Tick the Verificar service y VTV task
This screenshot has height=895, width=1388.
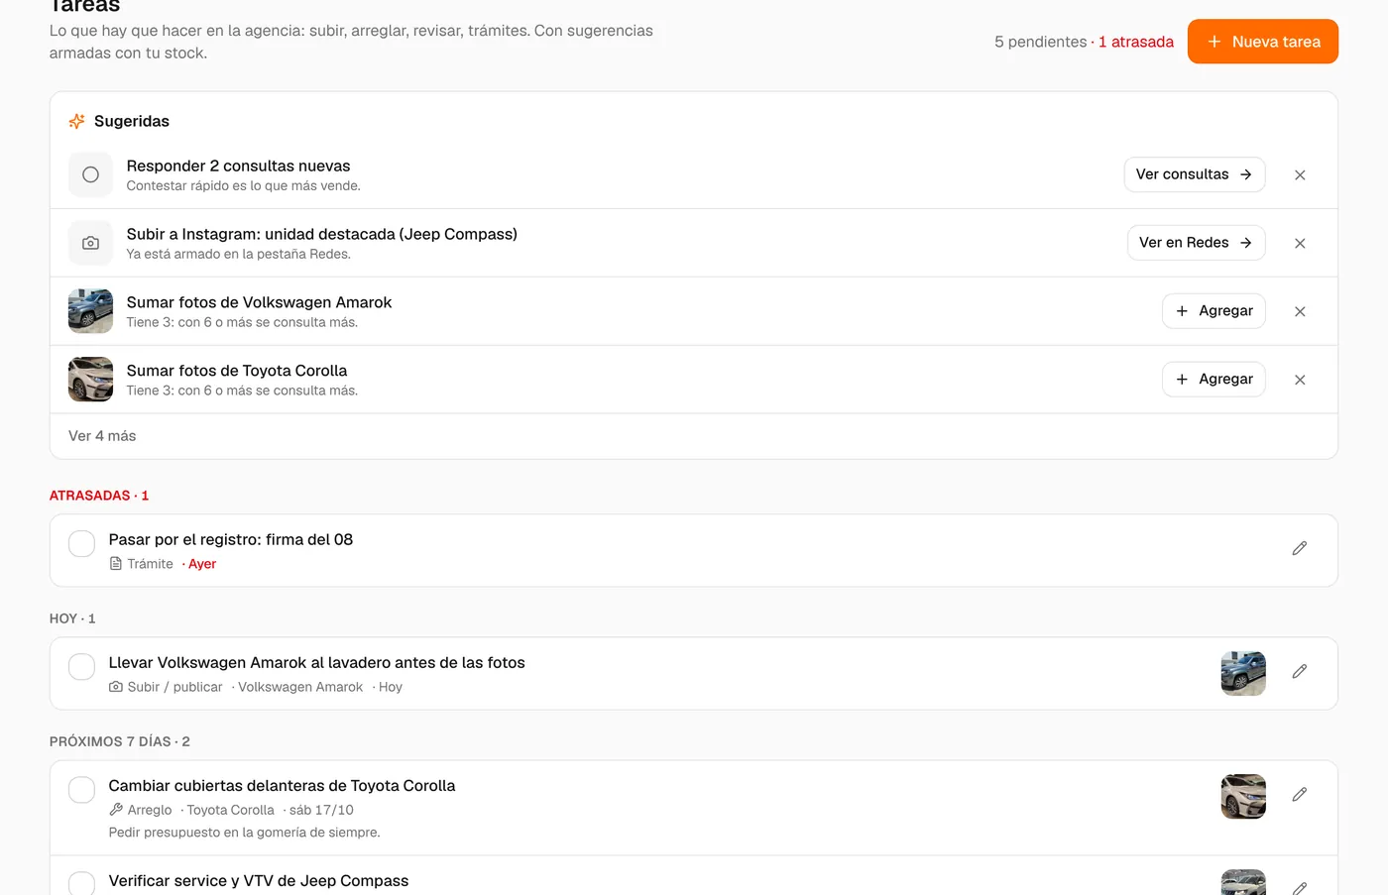click(81, 884)
